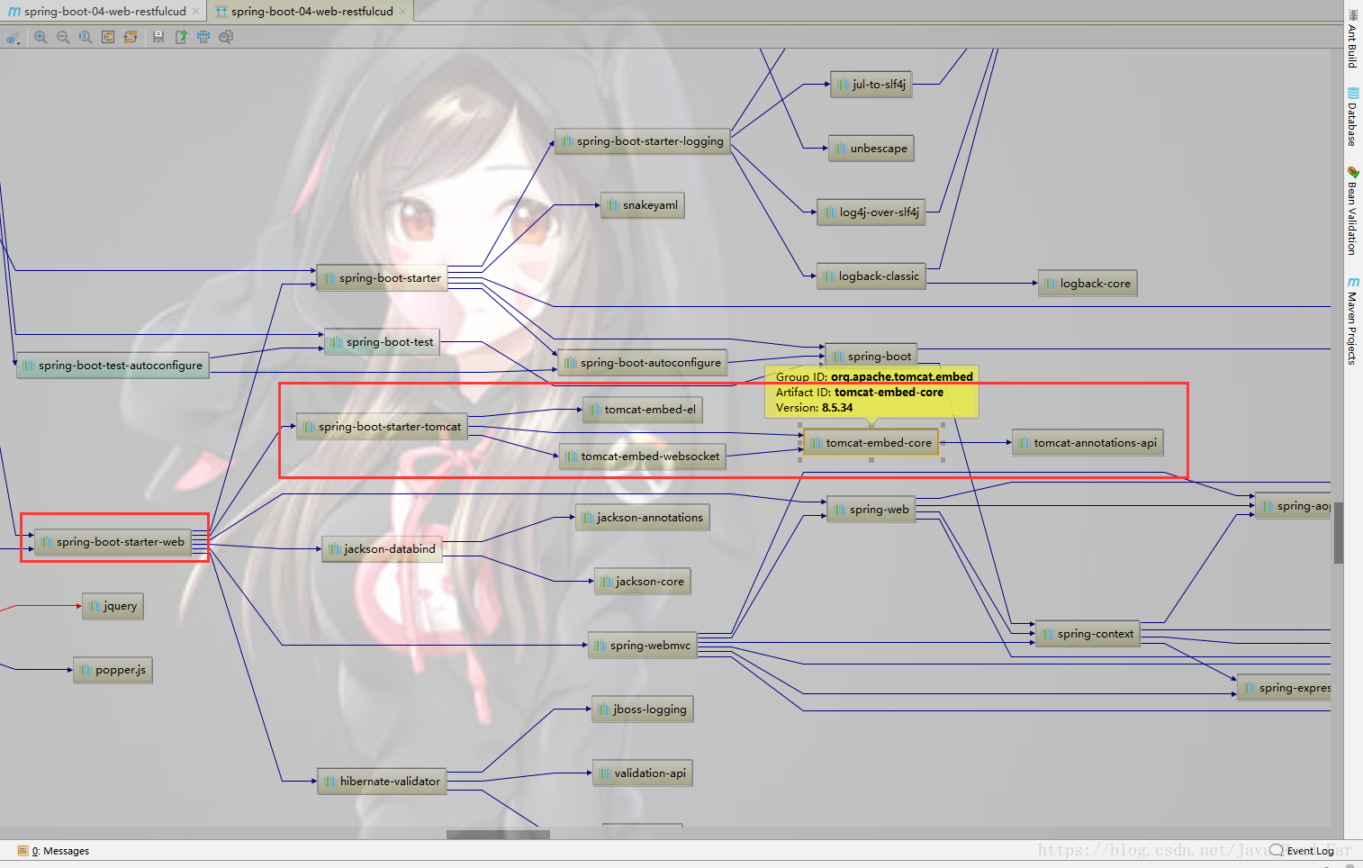Click the Zoom In toolbar icon
Screen dimensions: 1363x868
[x=41, y=37]
